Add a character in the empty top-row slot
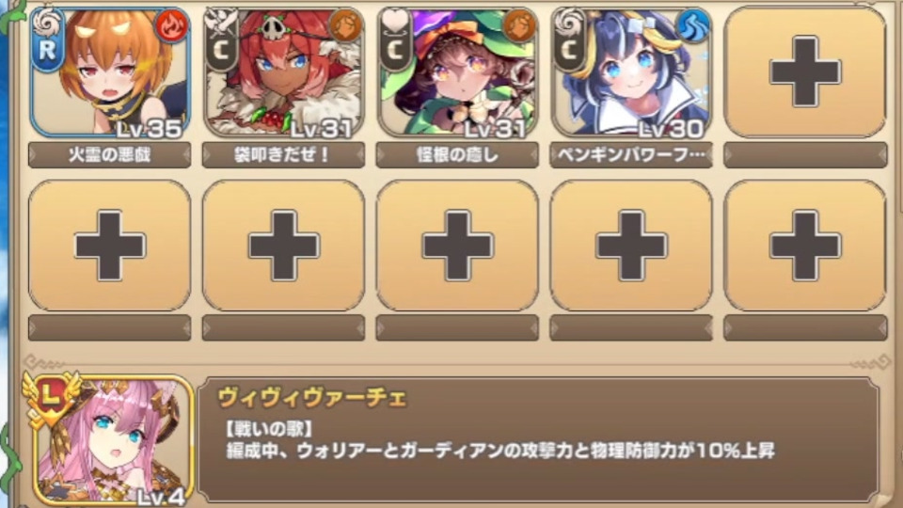 pyautogui.click(x=805, y=72)
